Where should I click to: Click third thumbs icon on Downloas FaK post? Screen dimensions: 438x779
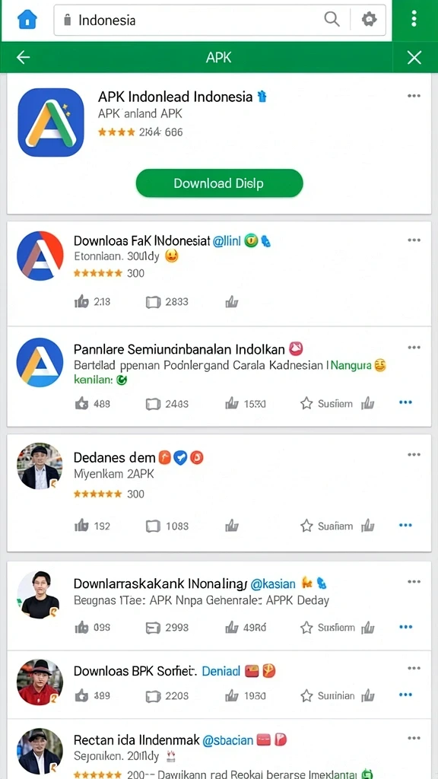coord(231,301)
